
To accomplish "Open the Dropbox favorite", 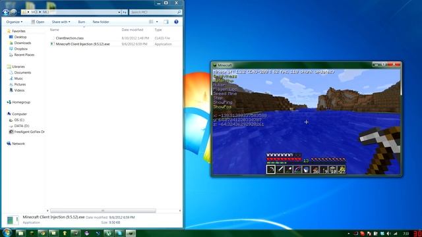I will tap(20, 49).
